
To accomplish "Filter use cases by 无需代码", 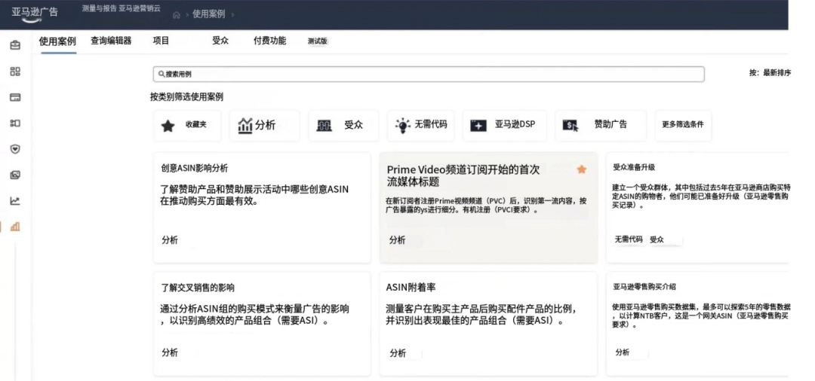I will (420, 126).
